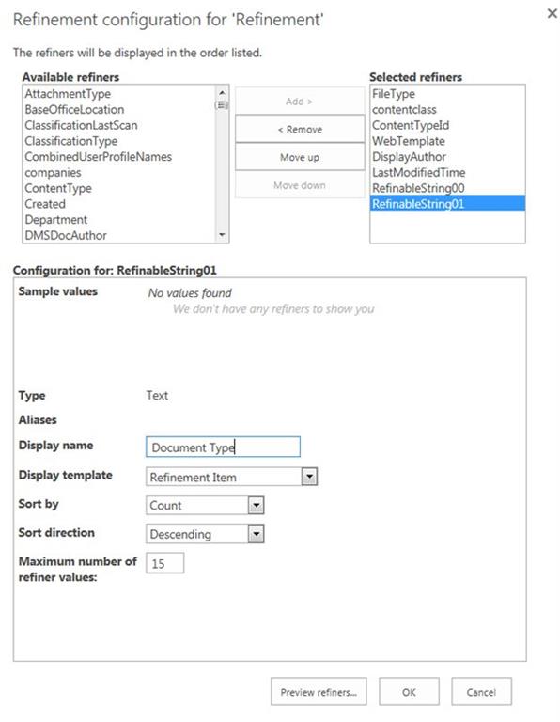Select DisplayAuthor in Selected refiners

[447, 157]
